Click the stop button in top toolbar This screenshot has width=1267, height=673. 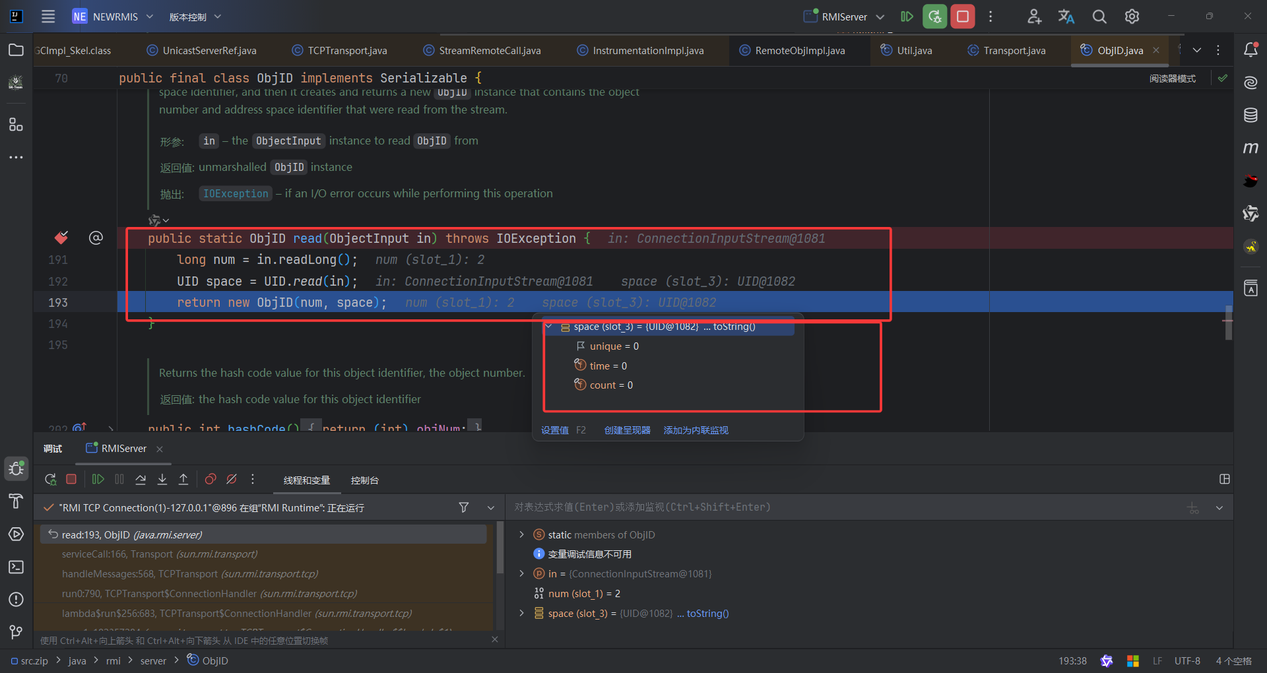[963, 16]
